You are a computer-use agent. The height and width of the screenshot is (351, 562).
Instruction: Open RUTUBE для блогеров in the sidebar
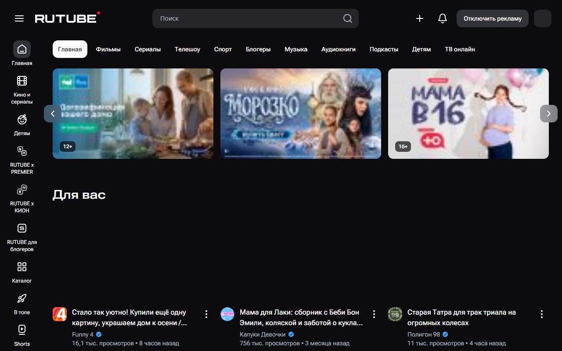[x=22, y=237]
